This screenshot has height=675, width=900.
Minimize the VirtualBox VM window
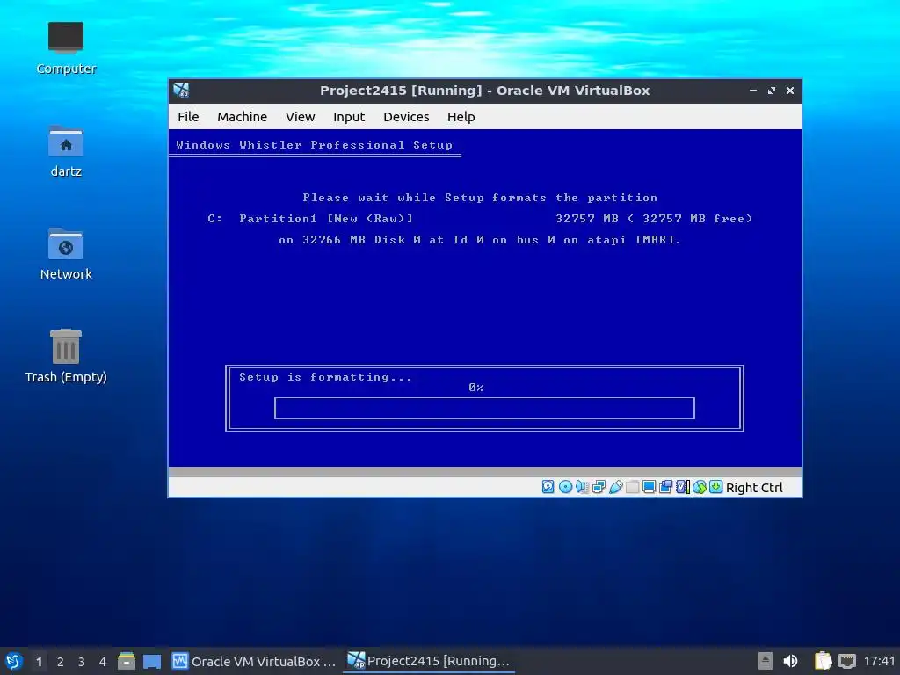pyautogui.click(x=753, y=91)
